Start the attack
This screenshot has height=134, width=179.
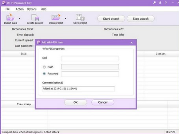pos(111,19)
